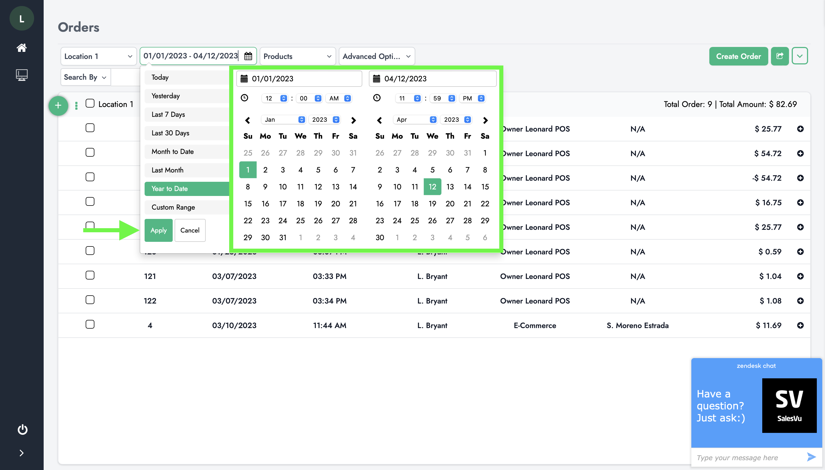
Task: Apply the selected date range
Action: tap(159, 230)
